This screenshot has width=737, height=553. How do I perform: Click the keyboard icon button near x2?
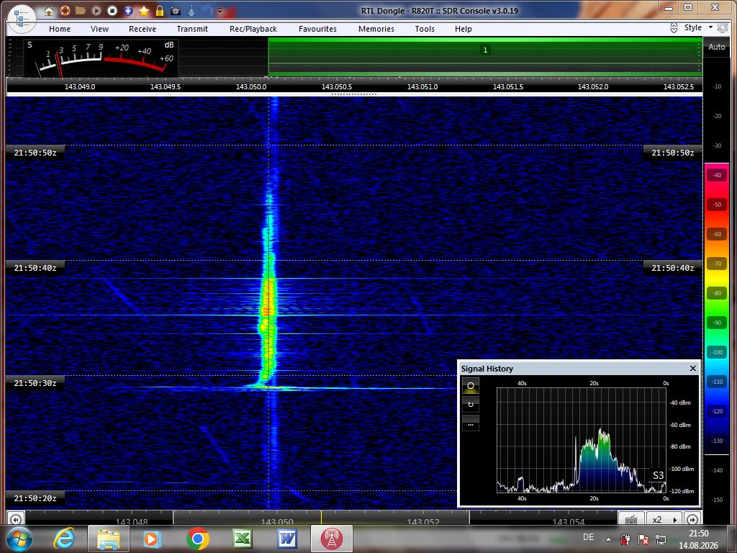(x=631, y=519)
